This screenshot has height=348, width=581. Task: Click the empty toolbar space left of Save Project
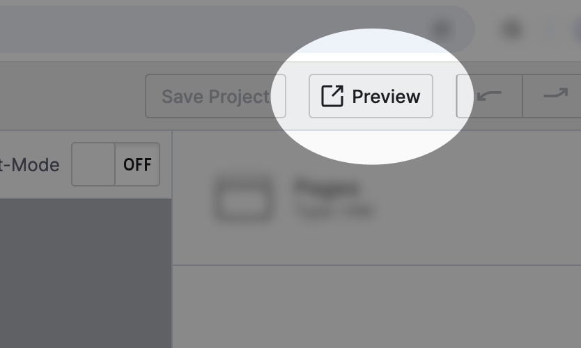tap(70, 96)
